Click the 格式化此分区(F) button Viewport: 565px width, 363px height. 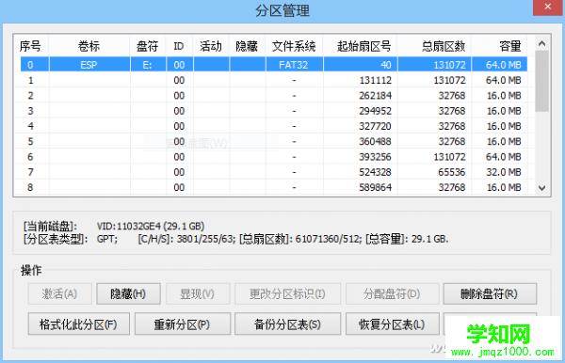pos(78,324)
